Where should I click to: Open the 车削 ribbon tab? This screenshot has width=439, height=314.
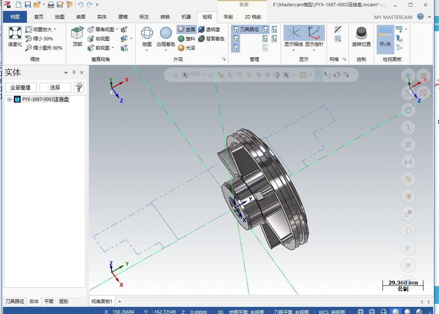pyautogui.click(x=228, y=17)
